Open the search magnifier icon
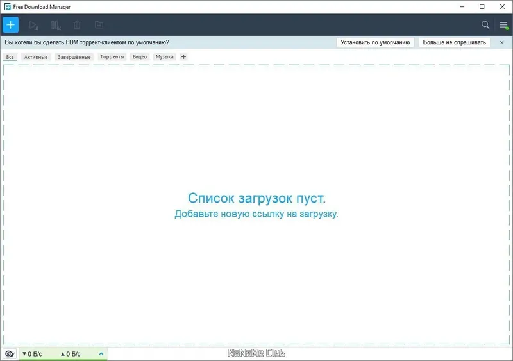This screenshot has width=513, height=361. click(485, 25)
